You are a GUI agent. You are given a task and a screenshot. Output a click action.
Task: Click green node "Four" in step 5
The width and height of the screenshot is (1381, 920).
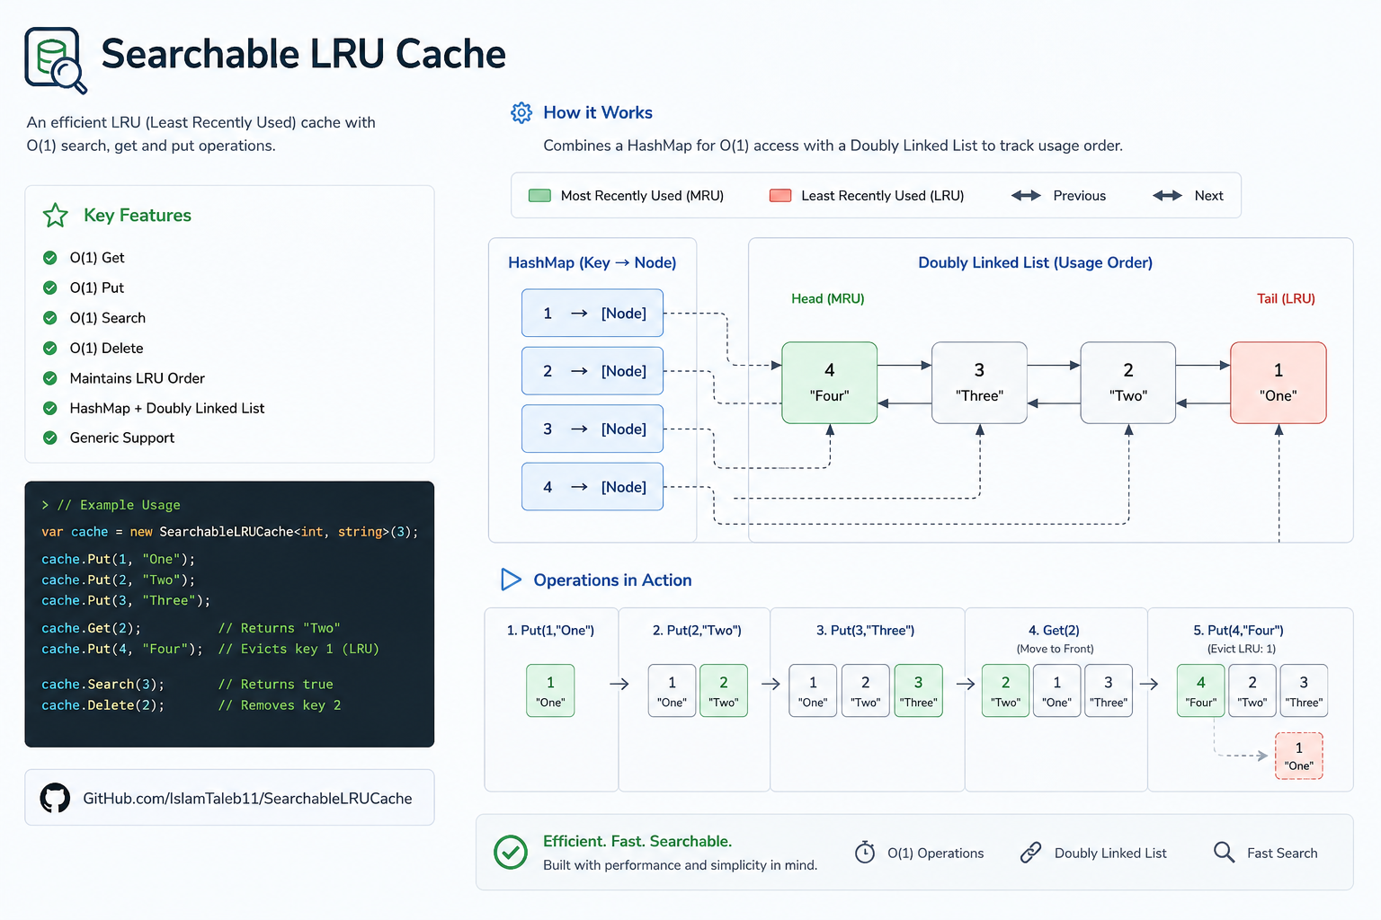pyautogui.click(x=1201, y=691)
